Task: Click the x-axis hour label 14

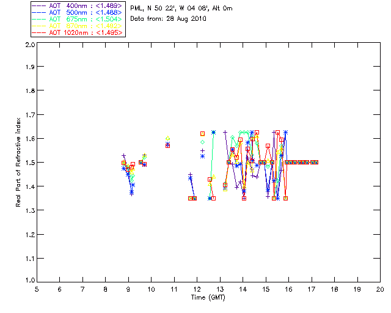Action: pyautogui.click(x=243, y=289)
